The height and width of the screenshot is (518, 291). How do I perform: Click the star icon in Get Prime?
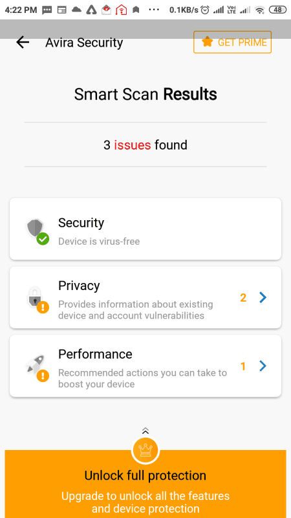click(x=207, y=41)
